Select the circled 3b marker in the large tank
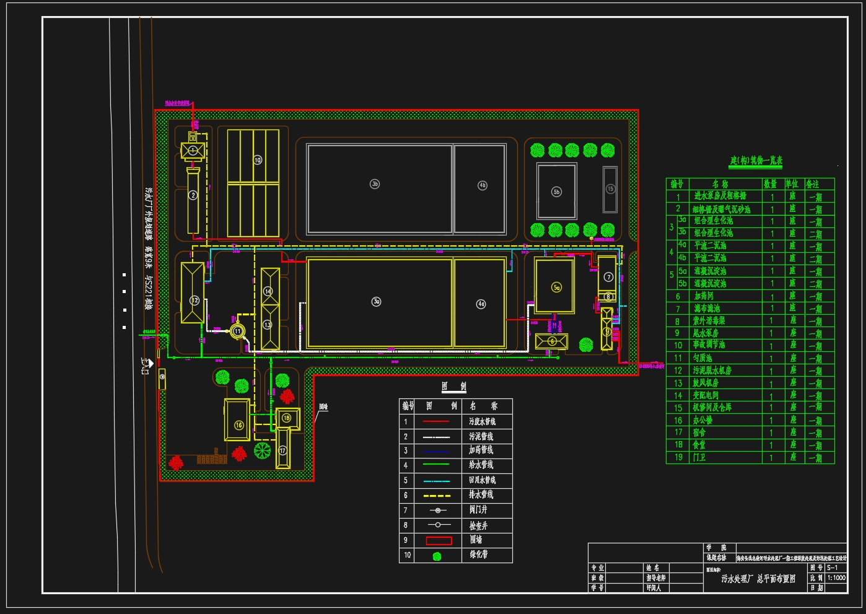Screen dimensions: 866x614 [x=374, y=184]
